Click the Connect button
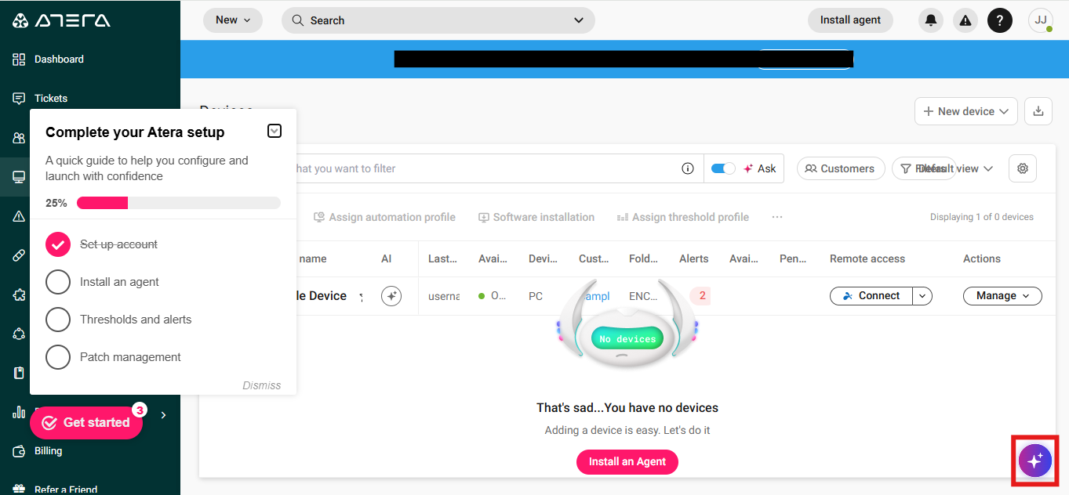 pyautogui.click(x=871, y=296)
